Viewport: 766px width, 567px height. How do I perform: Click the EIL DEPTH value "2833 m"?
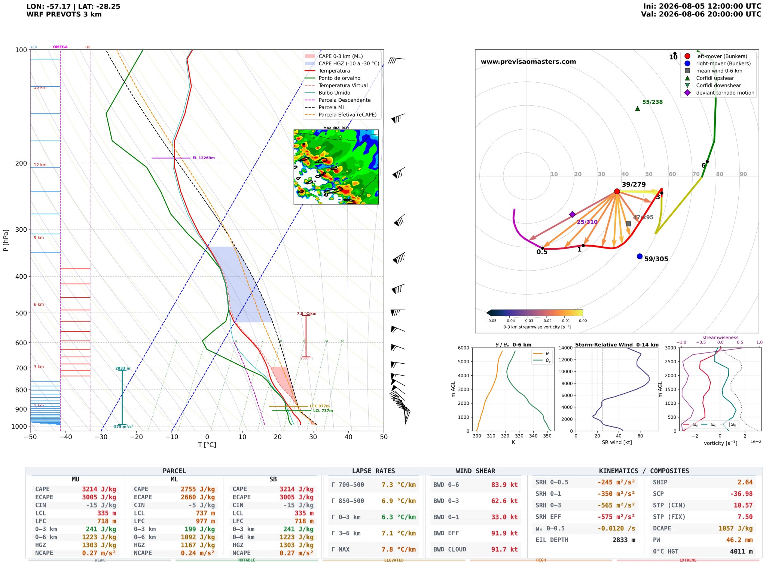tap(624, 540)
